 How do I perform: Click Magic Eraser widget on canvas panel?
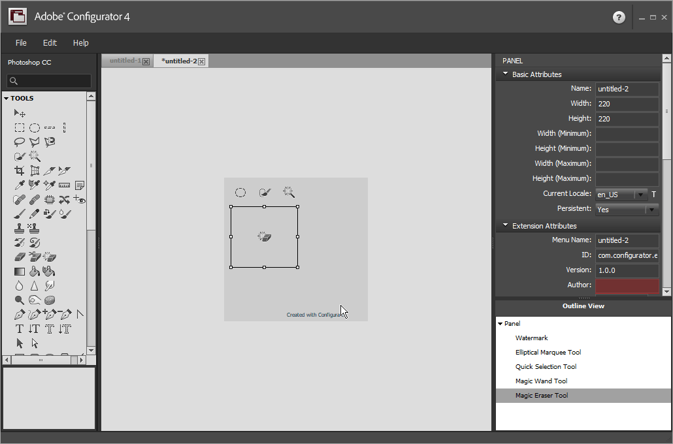(x=265, y=237)
